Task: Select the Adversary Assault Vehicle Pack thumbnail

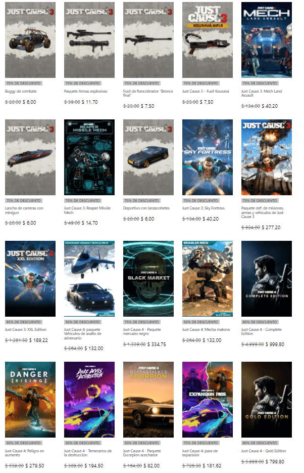Action: click(x=89, y=278)
